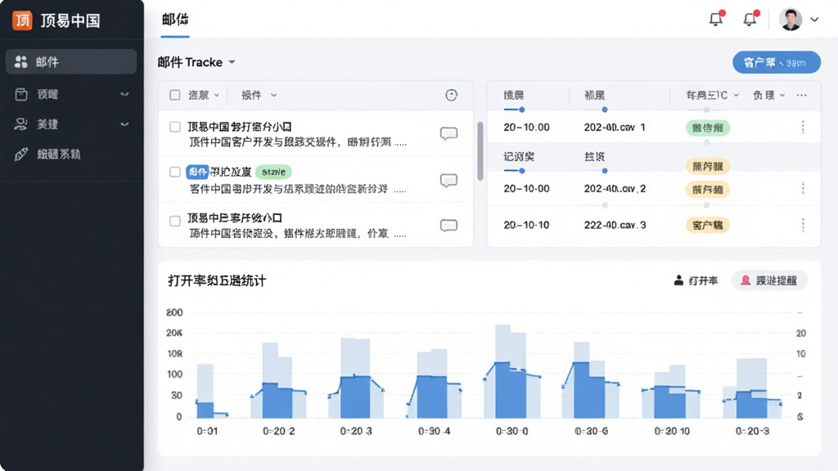Screen dimensions: 838x471
Task: Click the blue slider dot above 202-40.cav 1
Action: [x=605, y=110]
